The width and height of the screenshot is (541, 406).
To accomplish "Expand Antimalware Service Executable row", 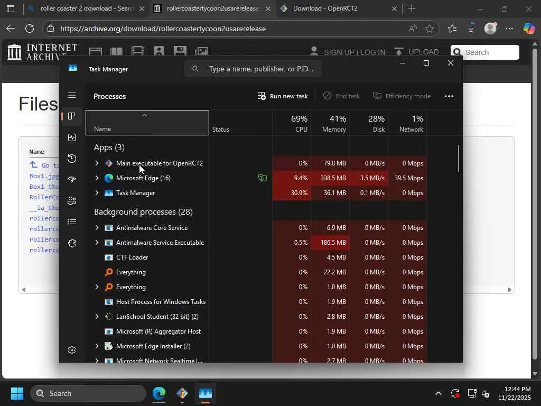I will (x=97, y=243).
